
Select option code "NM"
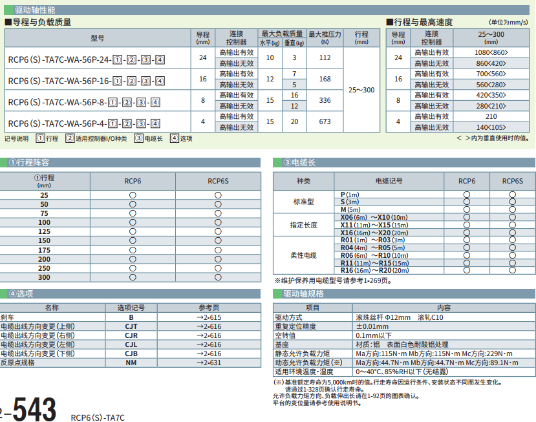coord(131,363)
